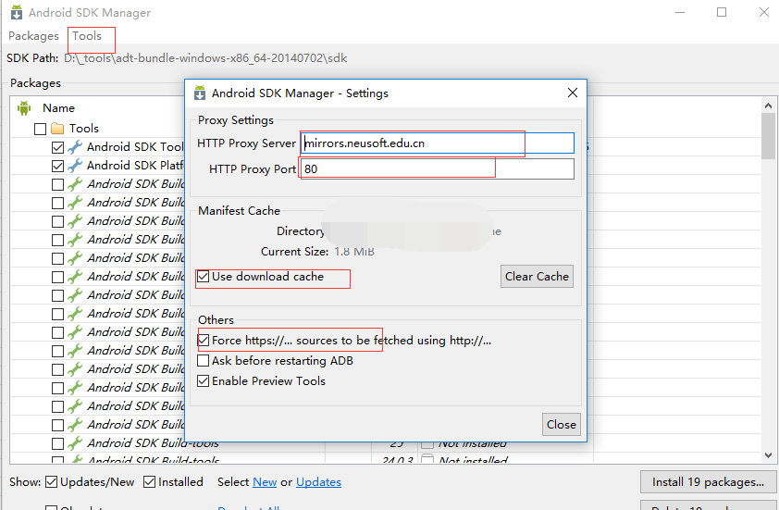This screenshot has width=779, height=510.
Task: Click the wrench icon for Android SDK Platform-tools
Action: [x=75, y=166]
